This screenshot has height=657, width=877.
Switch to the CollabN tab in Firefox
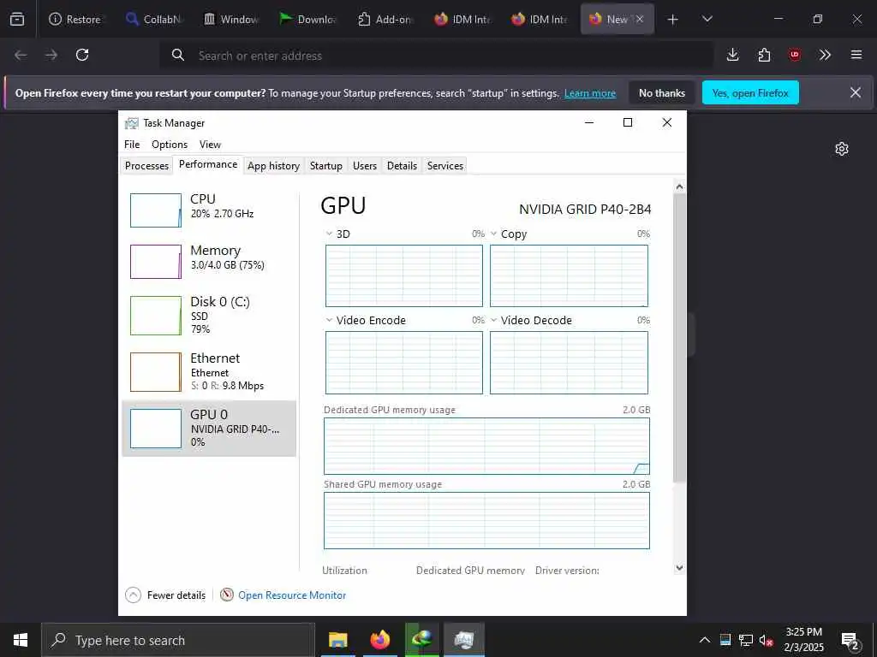(155, 20)
